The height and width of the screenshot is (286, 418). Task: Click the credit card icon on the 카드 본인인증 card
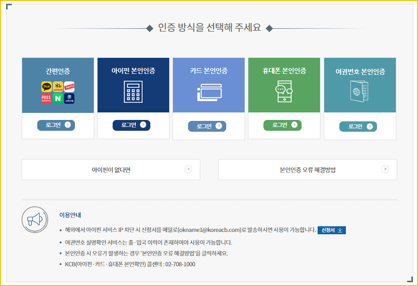(x=208, y=92)
